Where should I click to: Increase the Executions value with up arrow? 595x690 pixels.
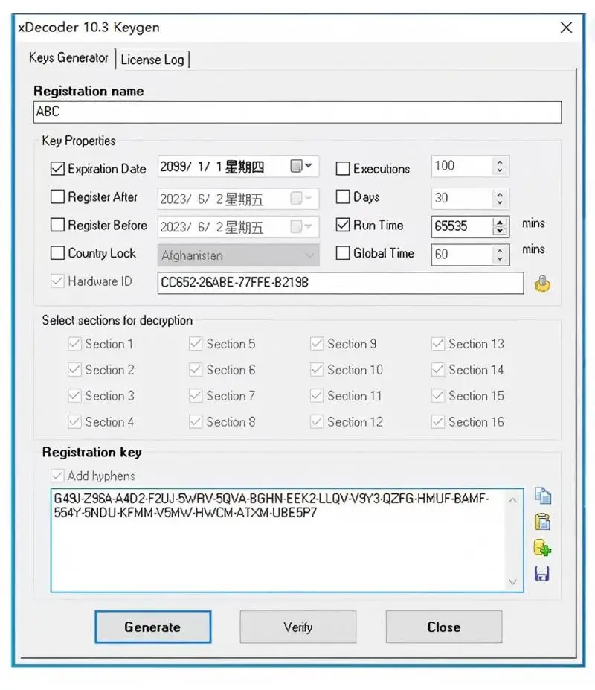[500, 162]
